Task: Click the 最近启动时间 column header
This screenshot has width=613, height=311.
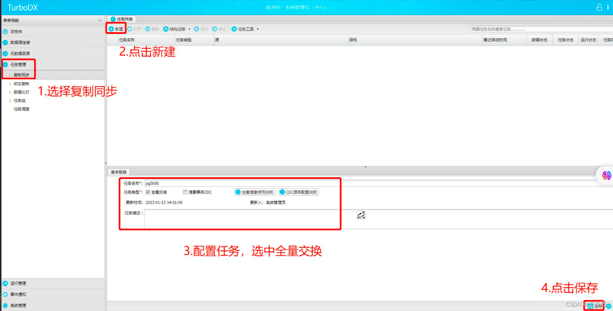Action: pyautogui.click(x=504, y=40)
